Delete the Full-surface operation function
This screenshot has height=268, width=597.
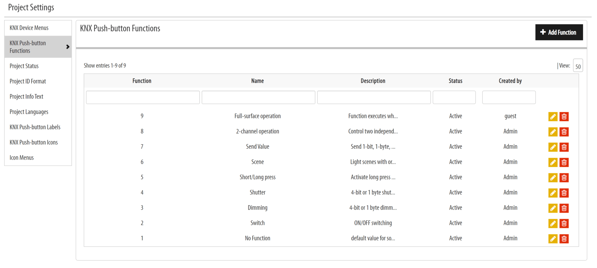click(564, 116)
